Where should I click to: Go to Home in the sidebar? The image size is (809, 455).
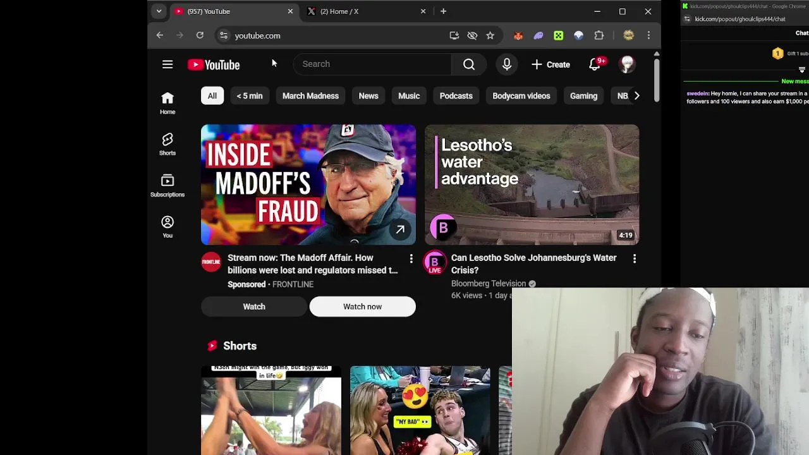click(x=167, y=103)
